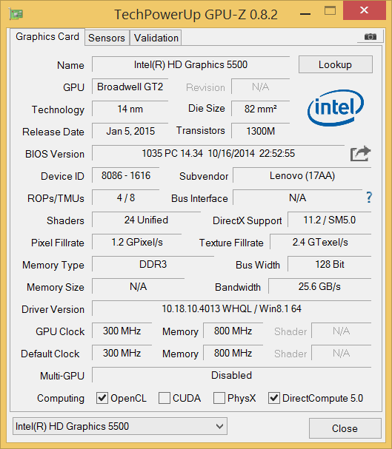
Task: Click the Close button at bottom
Action: (x=345, y=428)
